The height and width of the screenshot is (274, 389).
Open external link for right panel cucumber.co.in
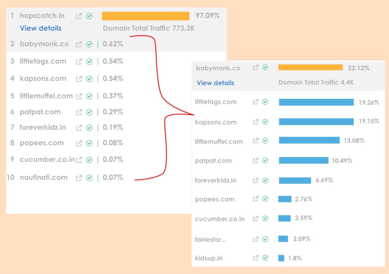point(256,219)
